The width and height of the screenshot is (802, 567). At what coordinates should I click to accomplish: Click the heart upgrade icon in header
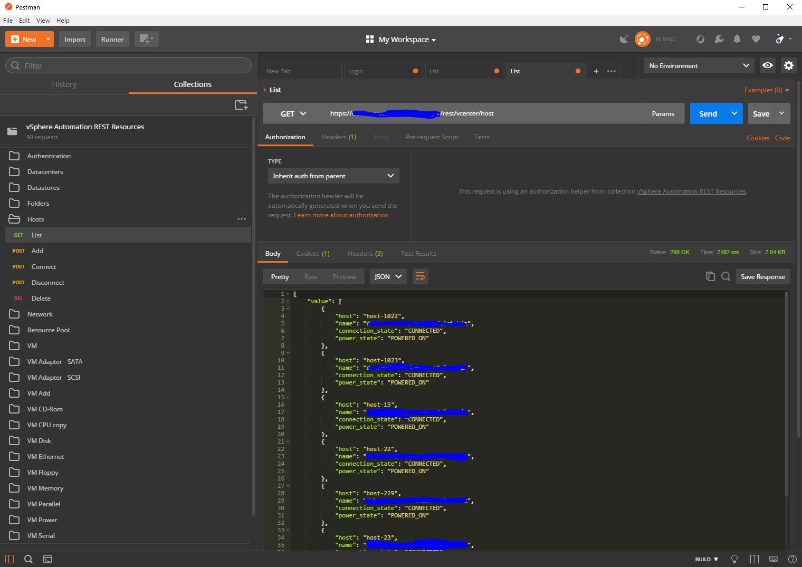coord(756,39)
